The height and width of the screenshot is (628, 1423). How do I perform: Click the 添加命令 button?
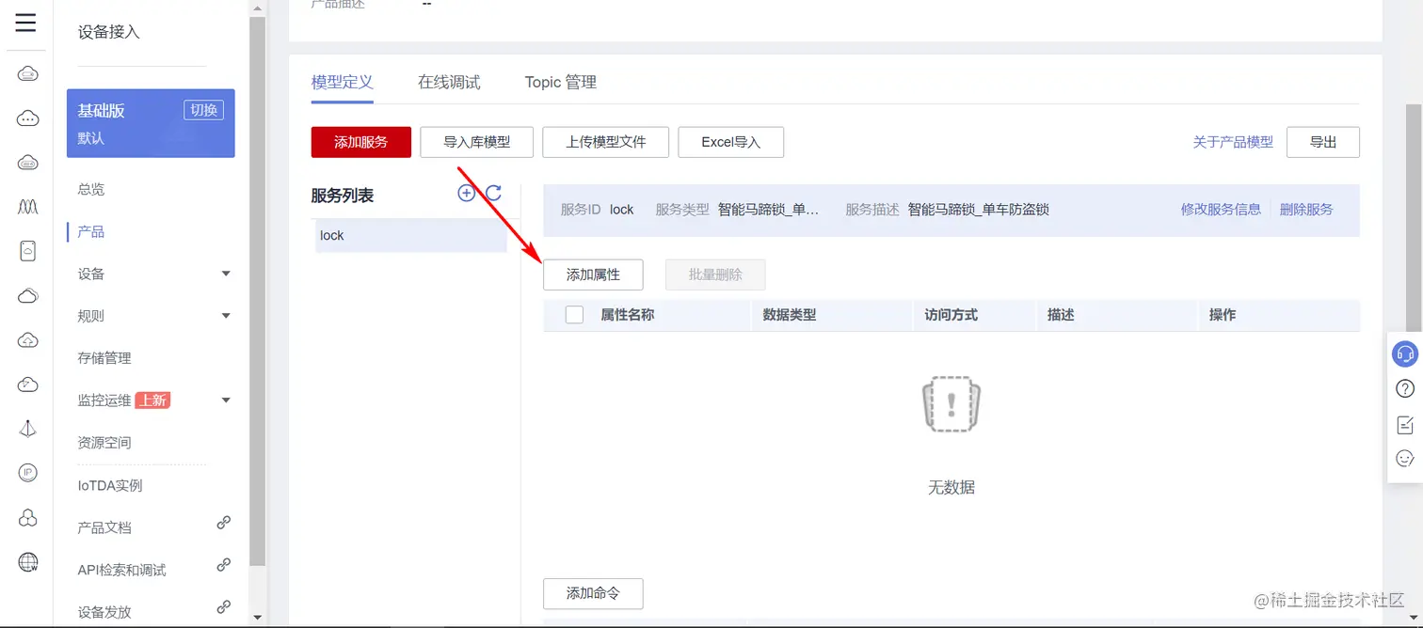(594, 593)
